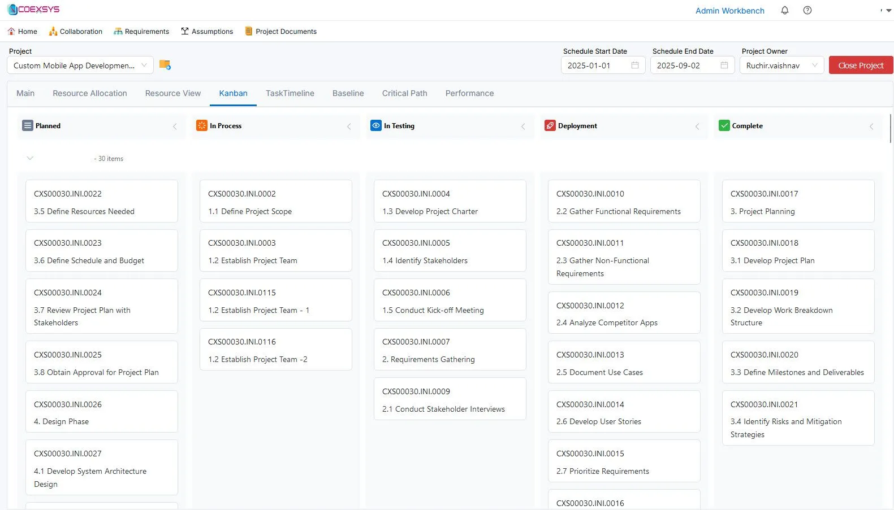
Task: Open the Project dropdown selector
Action: point(80,66)
